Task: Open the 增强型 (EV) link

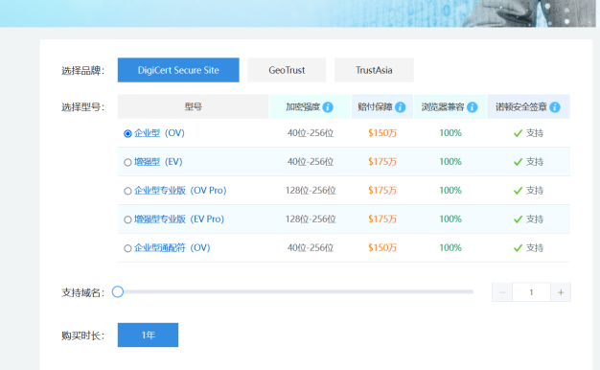Action: (158, 162)
